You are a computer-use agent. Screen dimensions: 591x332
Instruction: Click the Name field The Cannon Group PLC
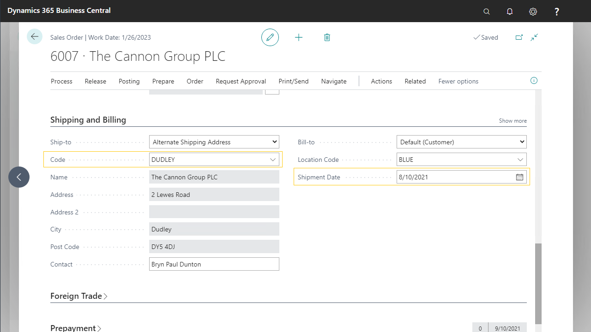coord(214,177)
